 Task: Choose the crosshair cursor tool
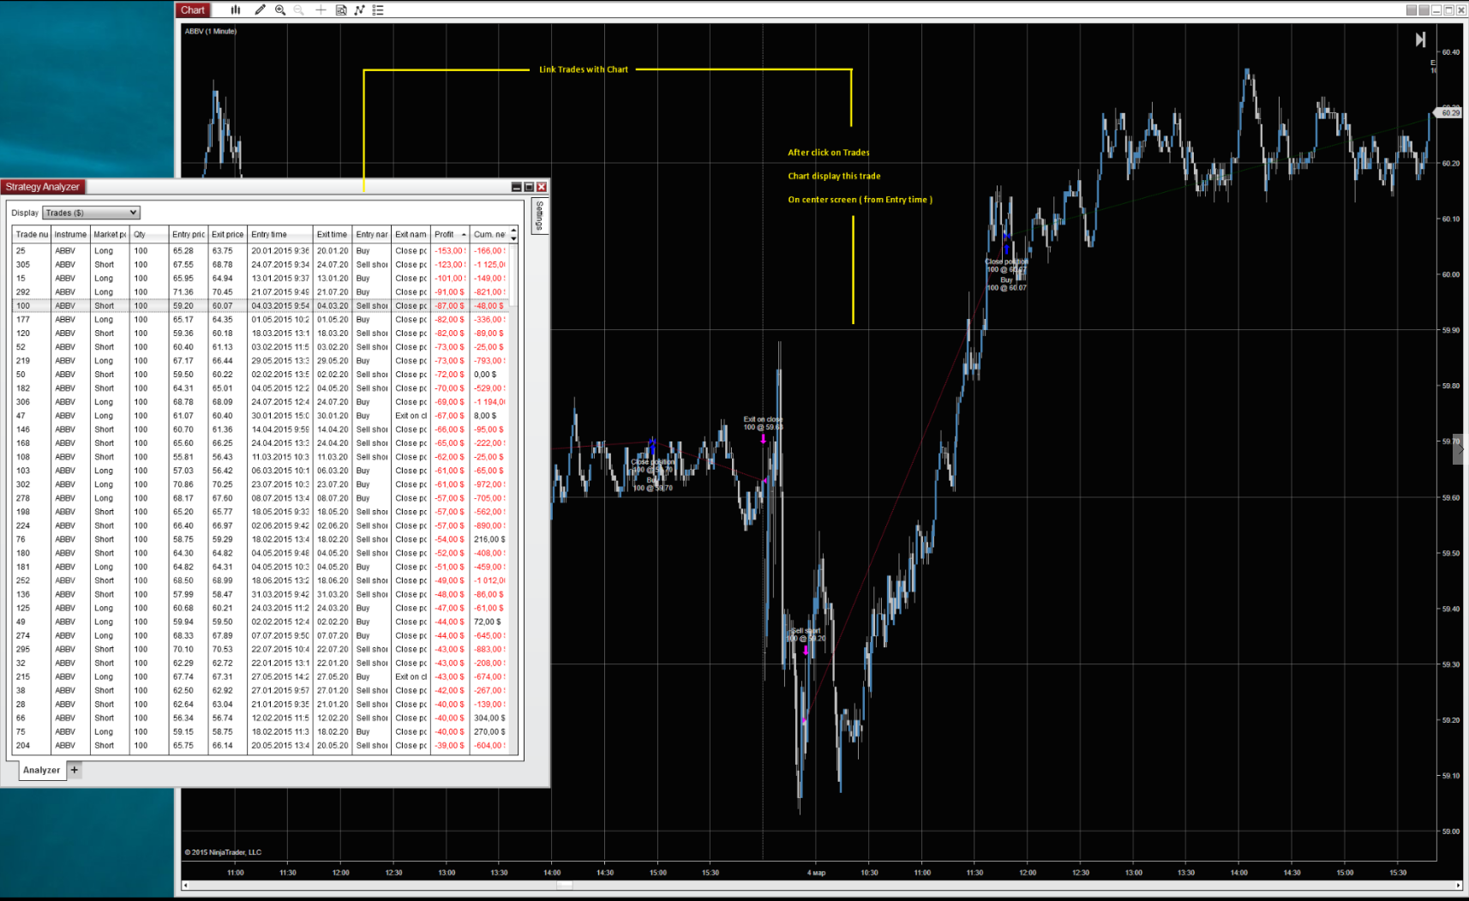click(x=321, y=10)
